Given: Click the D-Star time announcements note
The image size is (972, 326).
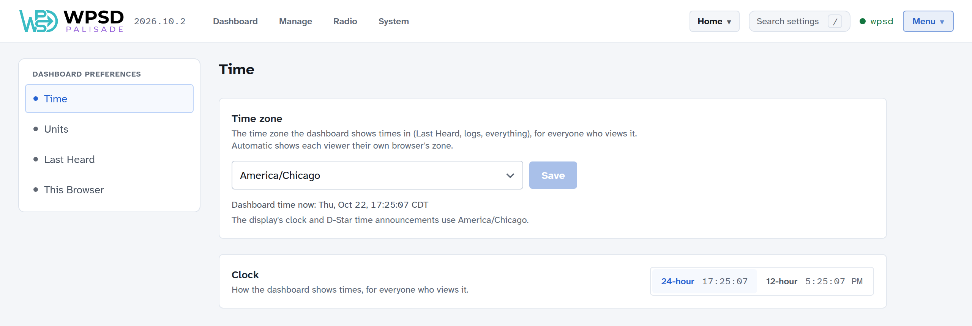Looking at the screenshot, I should (x=380, y=220).
